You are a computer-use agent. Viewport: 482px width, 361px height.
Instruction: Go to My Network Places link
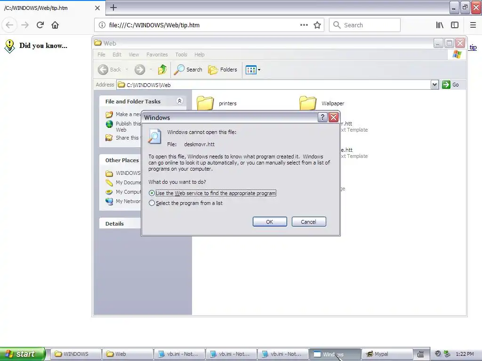point(123,201)
